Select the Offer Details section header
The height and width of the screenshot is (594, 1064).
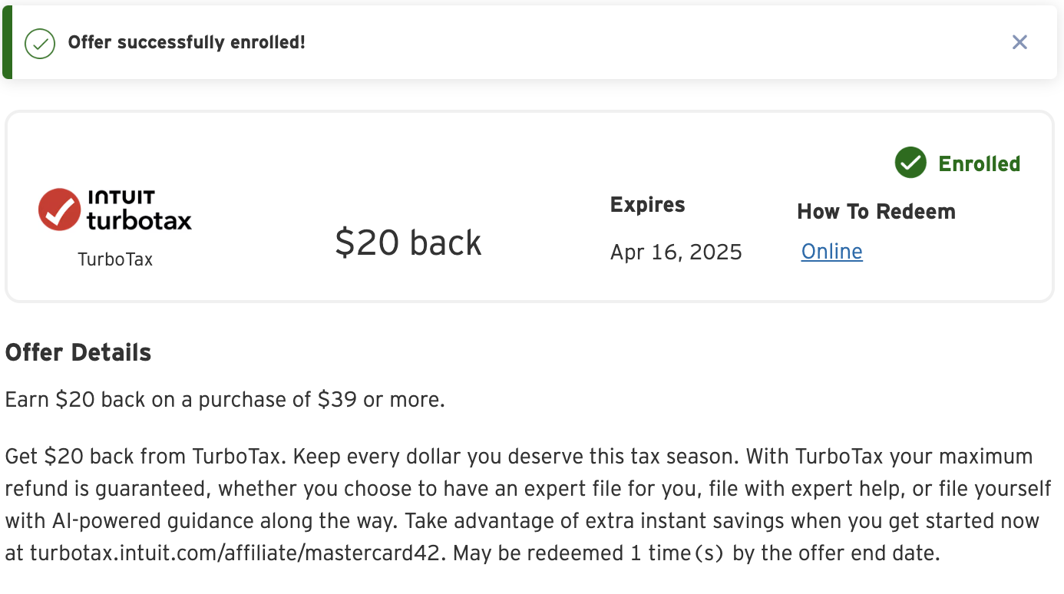78,351
